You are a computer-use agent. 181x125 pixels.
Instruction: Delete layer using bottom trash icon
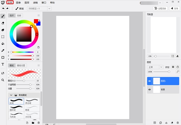pos(178,123)
